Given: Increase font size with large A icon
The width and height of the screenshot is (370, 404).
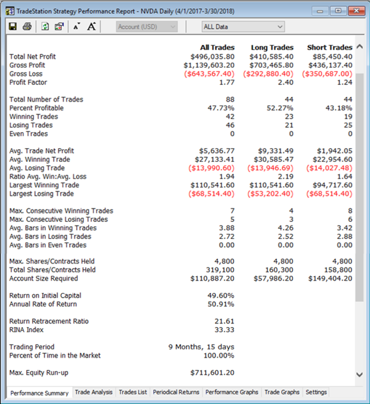Looking at the screenshot, I should pyautogui.click(x=91, y=27).
